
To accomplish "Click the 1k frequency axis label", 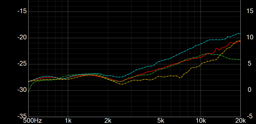I will click(68, 121).
